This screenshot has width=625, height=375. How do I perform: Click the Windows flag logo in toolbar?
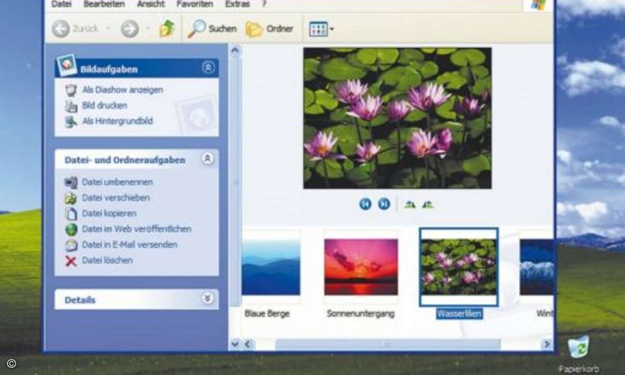pos(538,5)
